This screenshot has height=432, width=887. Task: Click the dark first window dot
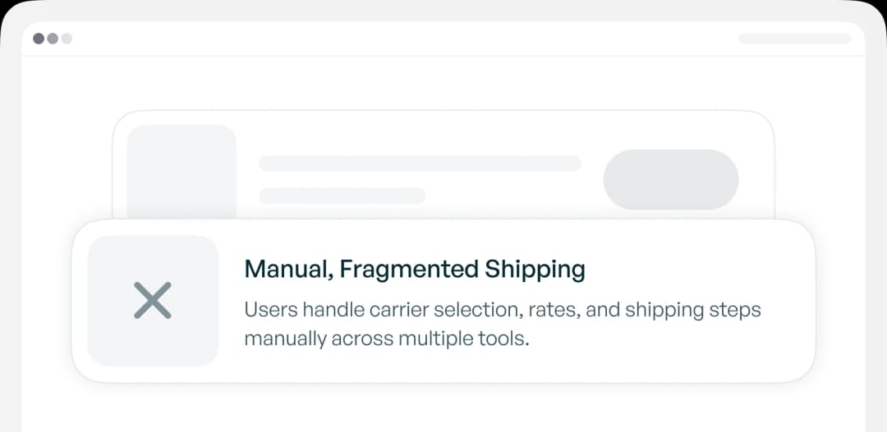pyautogui.click(x=39, y=39)
